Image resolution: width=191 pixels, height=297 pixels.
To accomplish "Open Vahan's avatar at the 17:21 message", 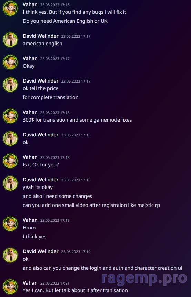I will [x=10, y=287].
